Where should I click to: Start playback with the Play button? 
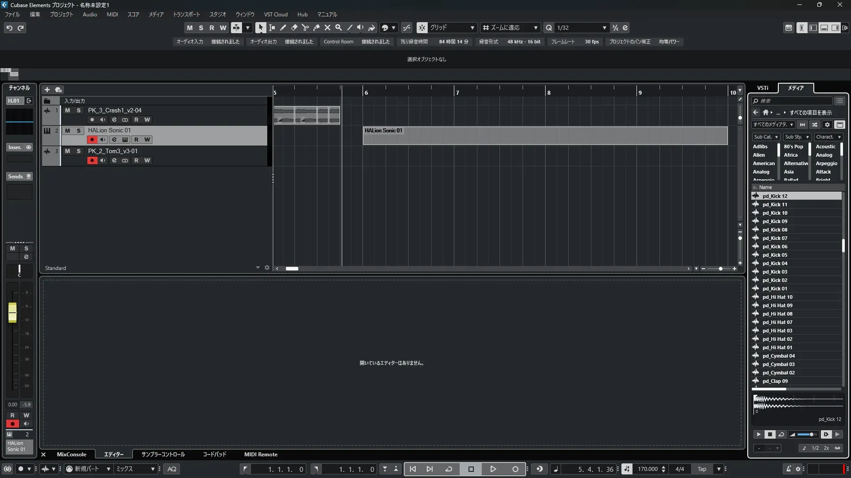coord(493,469)
